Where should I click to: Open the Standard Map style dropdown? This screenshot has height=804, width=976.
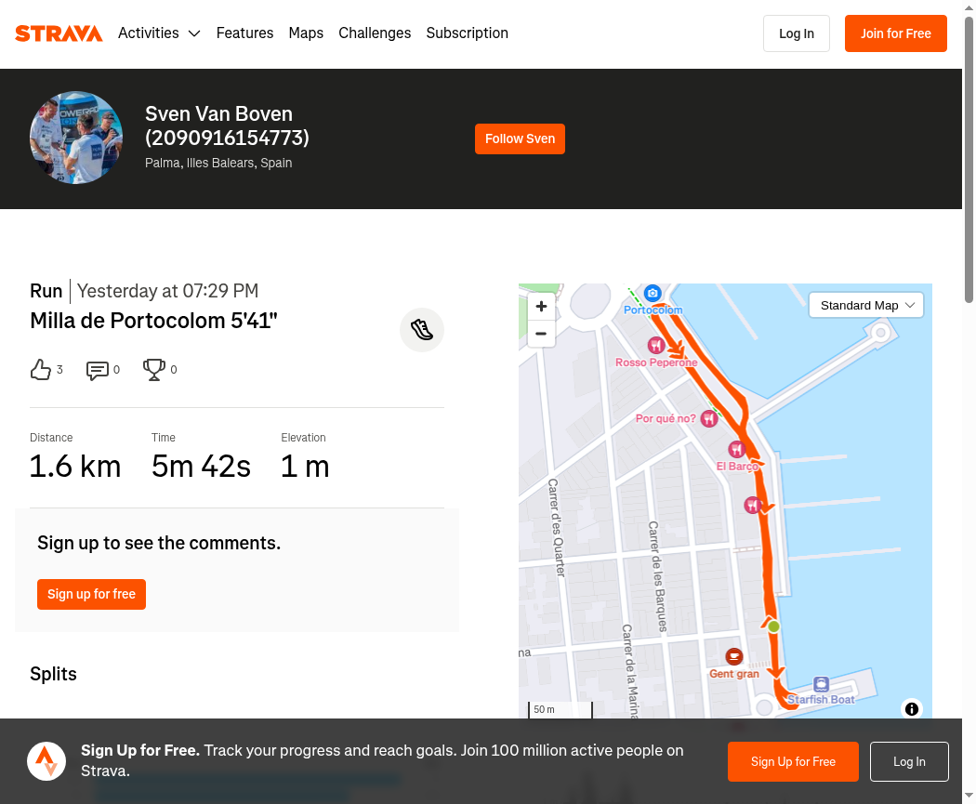(x=865, y=306)
